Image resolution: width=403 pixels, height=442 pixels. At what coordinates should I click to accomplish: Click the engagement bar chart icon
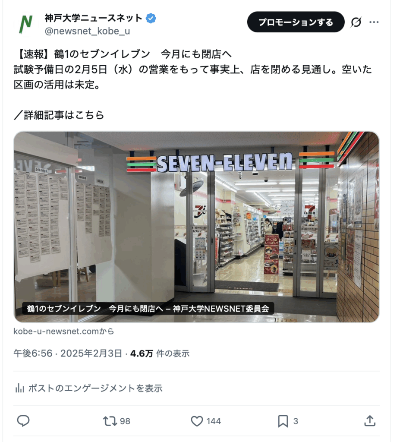coord(19,388)
